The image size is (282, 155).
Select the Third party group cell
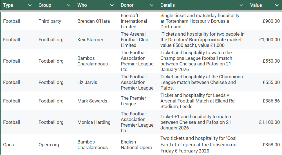coord(50,21)
